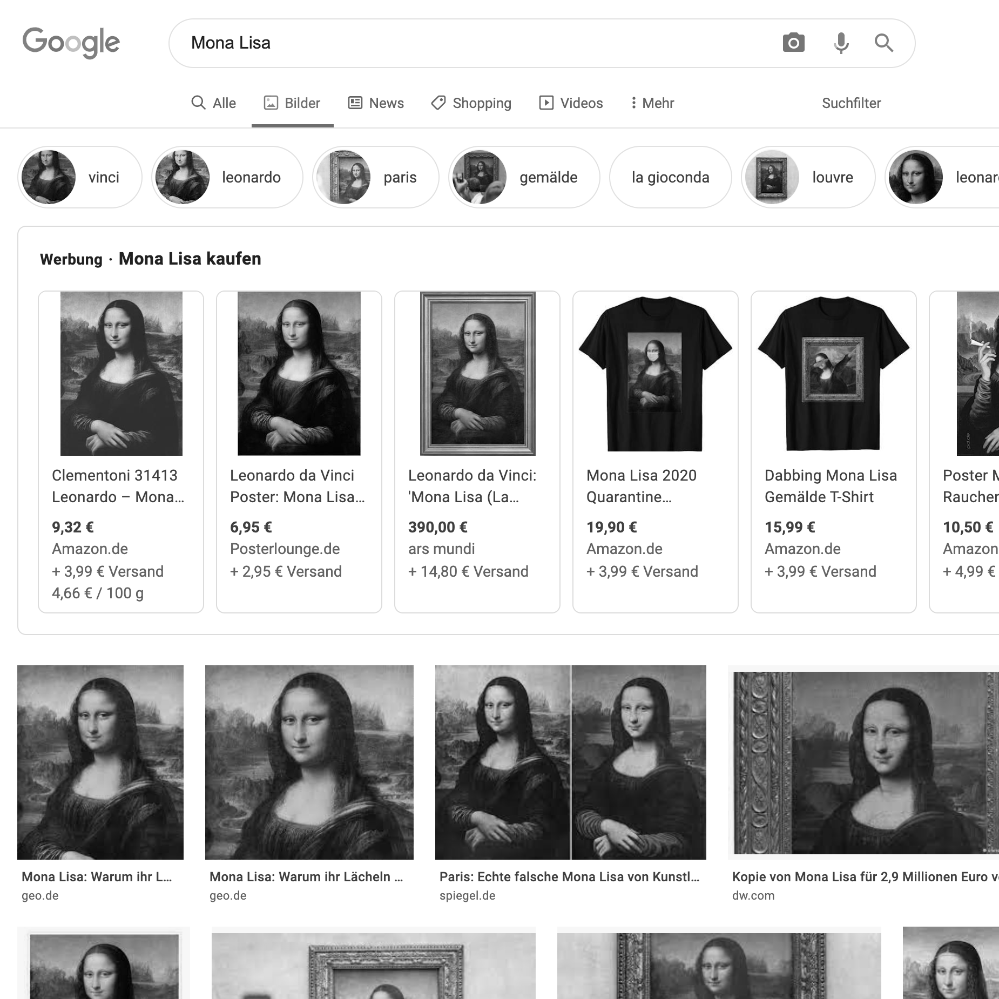
Task: Open spiegel.de double Mona Lisa image
Action: 571,762
